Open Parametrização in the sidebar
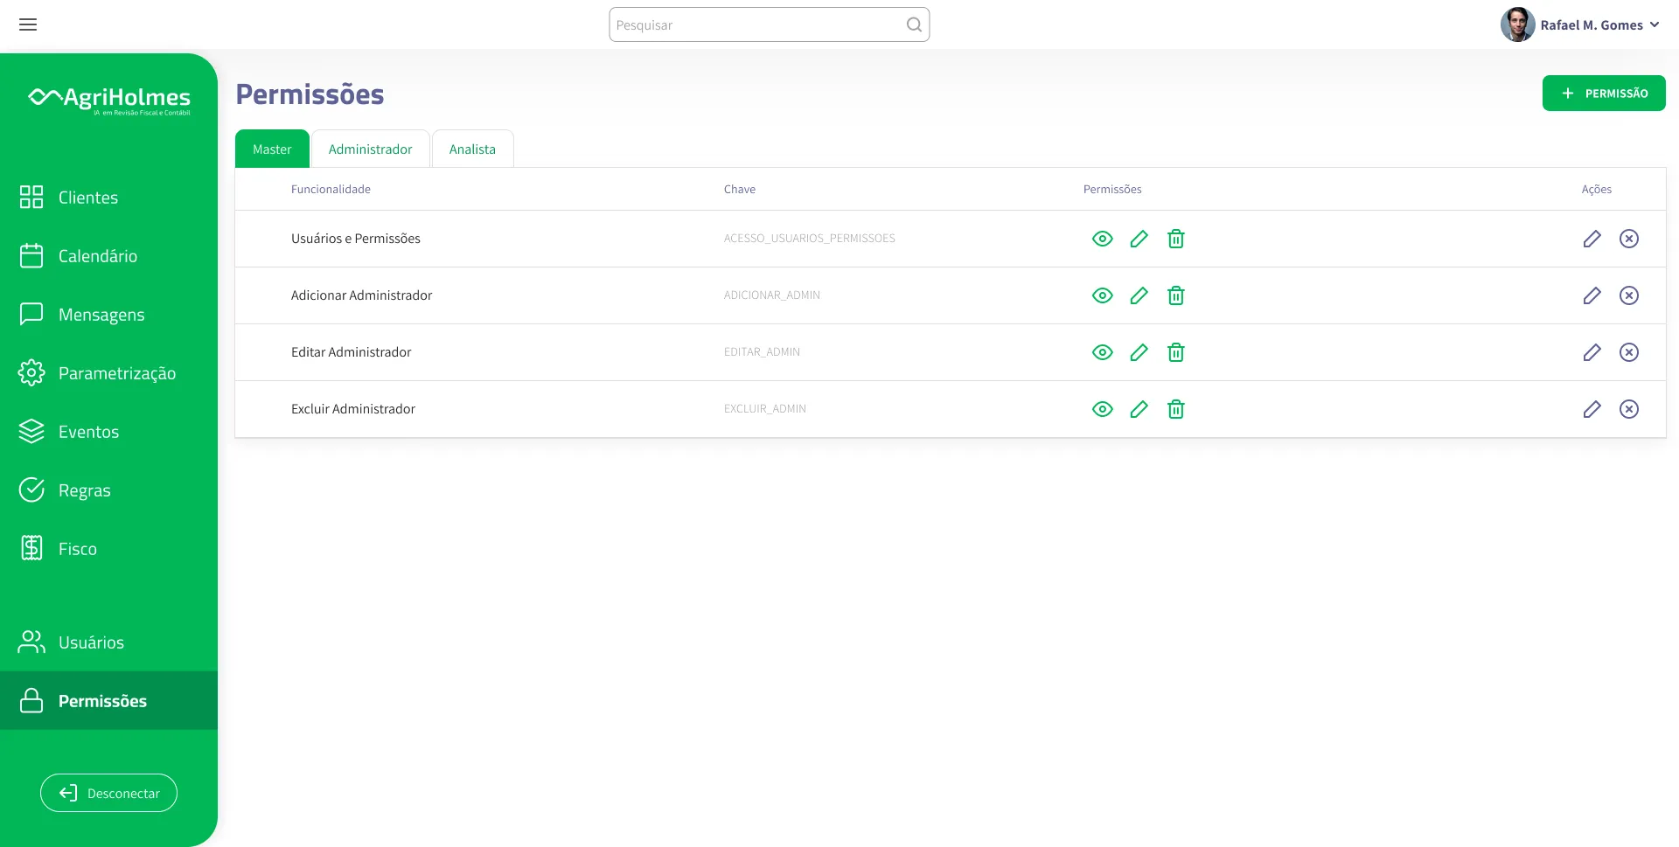 (x=108, y=373)
